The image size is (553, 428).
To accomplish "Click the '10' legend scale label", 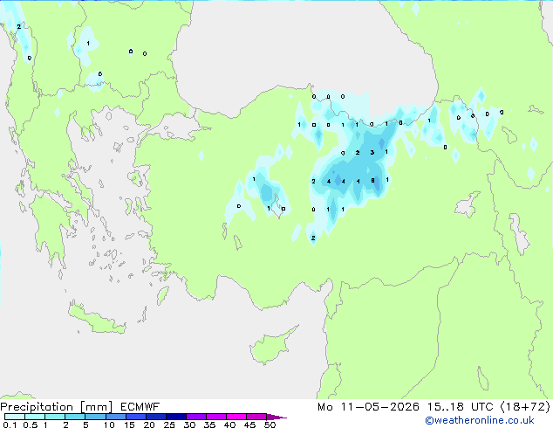I will 109,425.
